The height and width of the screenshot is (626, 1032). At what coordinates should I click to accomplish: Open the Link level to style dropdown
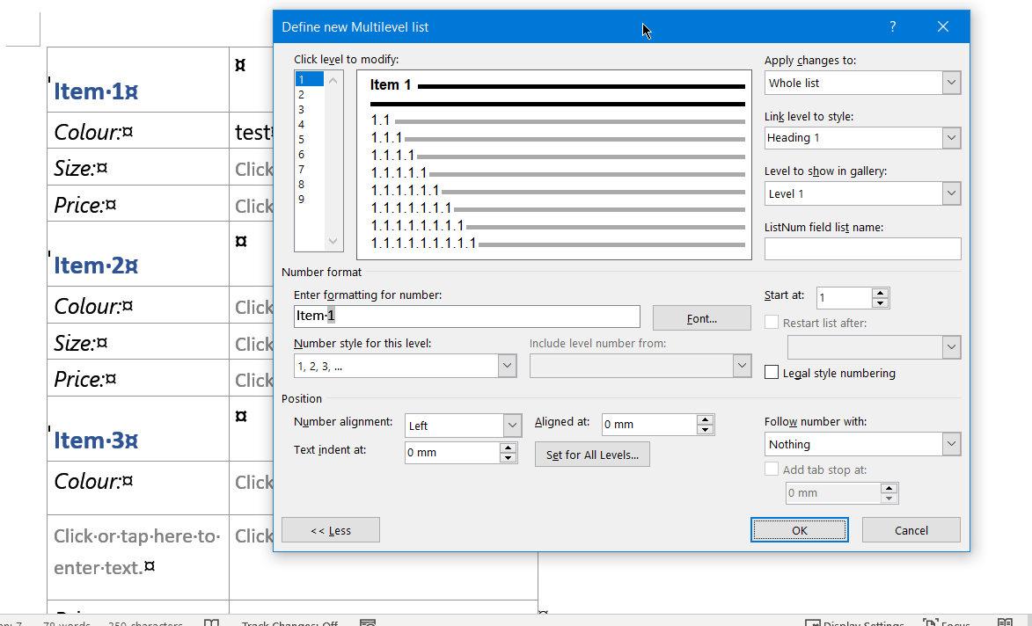(950, 138)
